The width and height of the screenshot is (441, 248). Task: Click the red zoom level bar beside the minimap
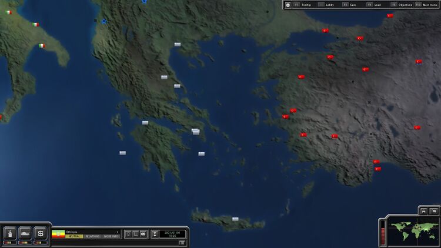[x=383, y=233]
